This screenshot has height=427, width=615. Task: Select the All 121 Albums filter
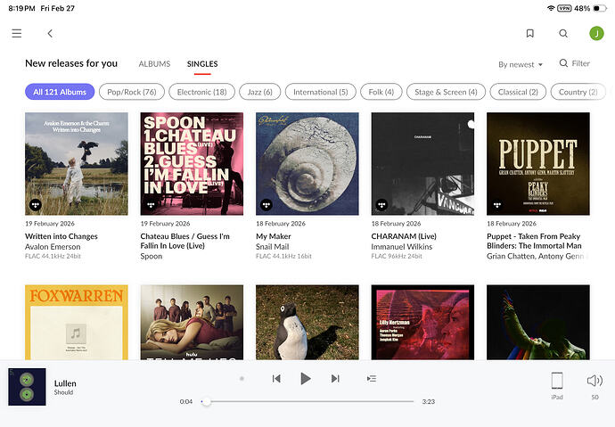point(60,92)
